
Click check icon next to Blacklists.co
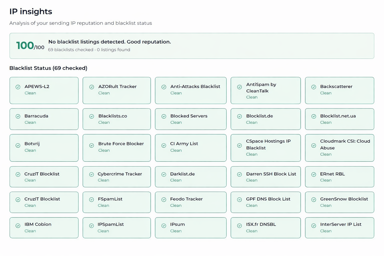click(92, 116)
